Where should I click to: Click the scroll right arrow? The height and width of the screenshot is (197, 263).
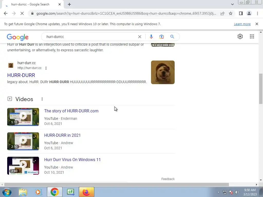[257, 184]
